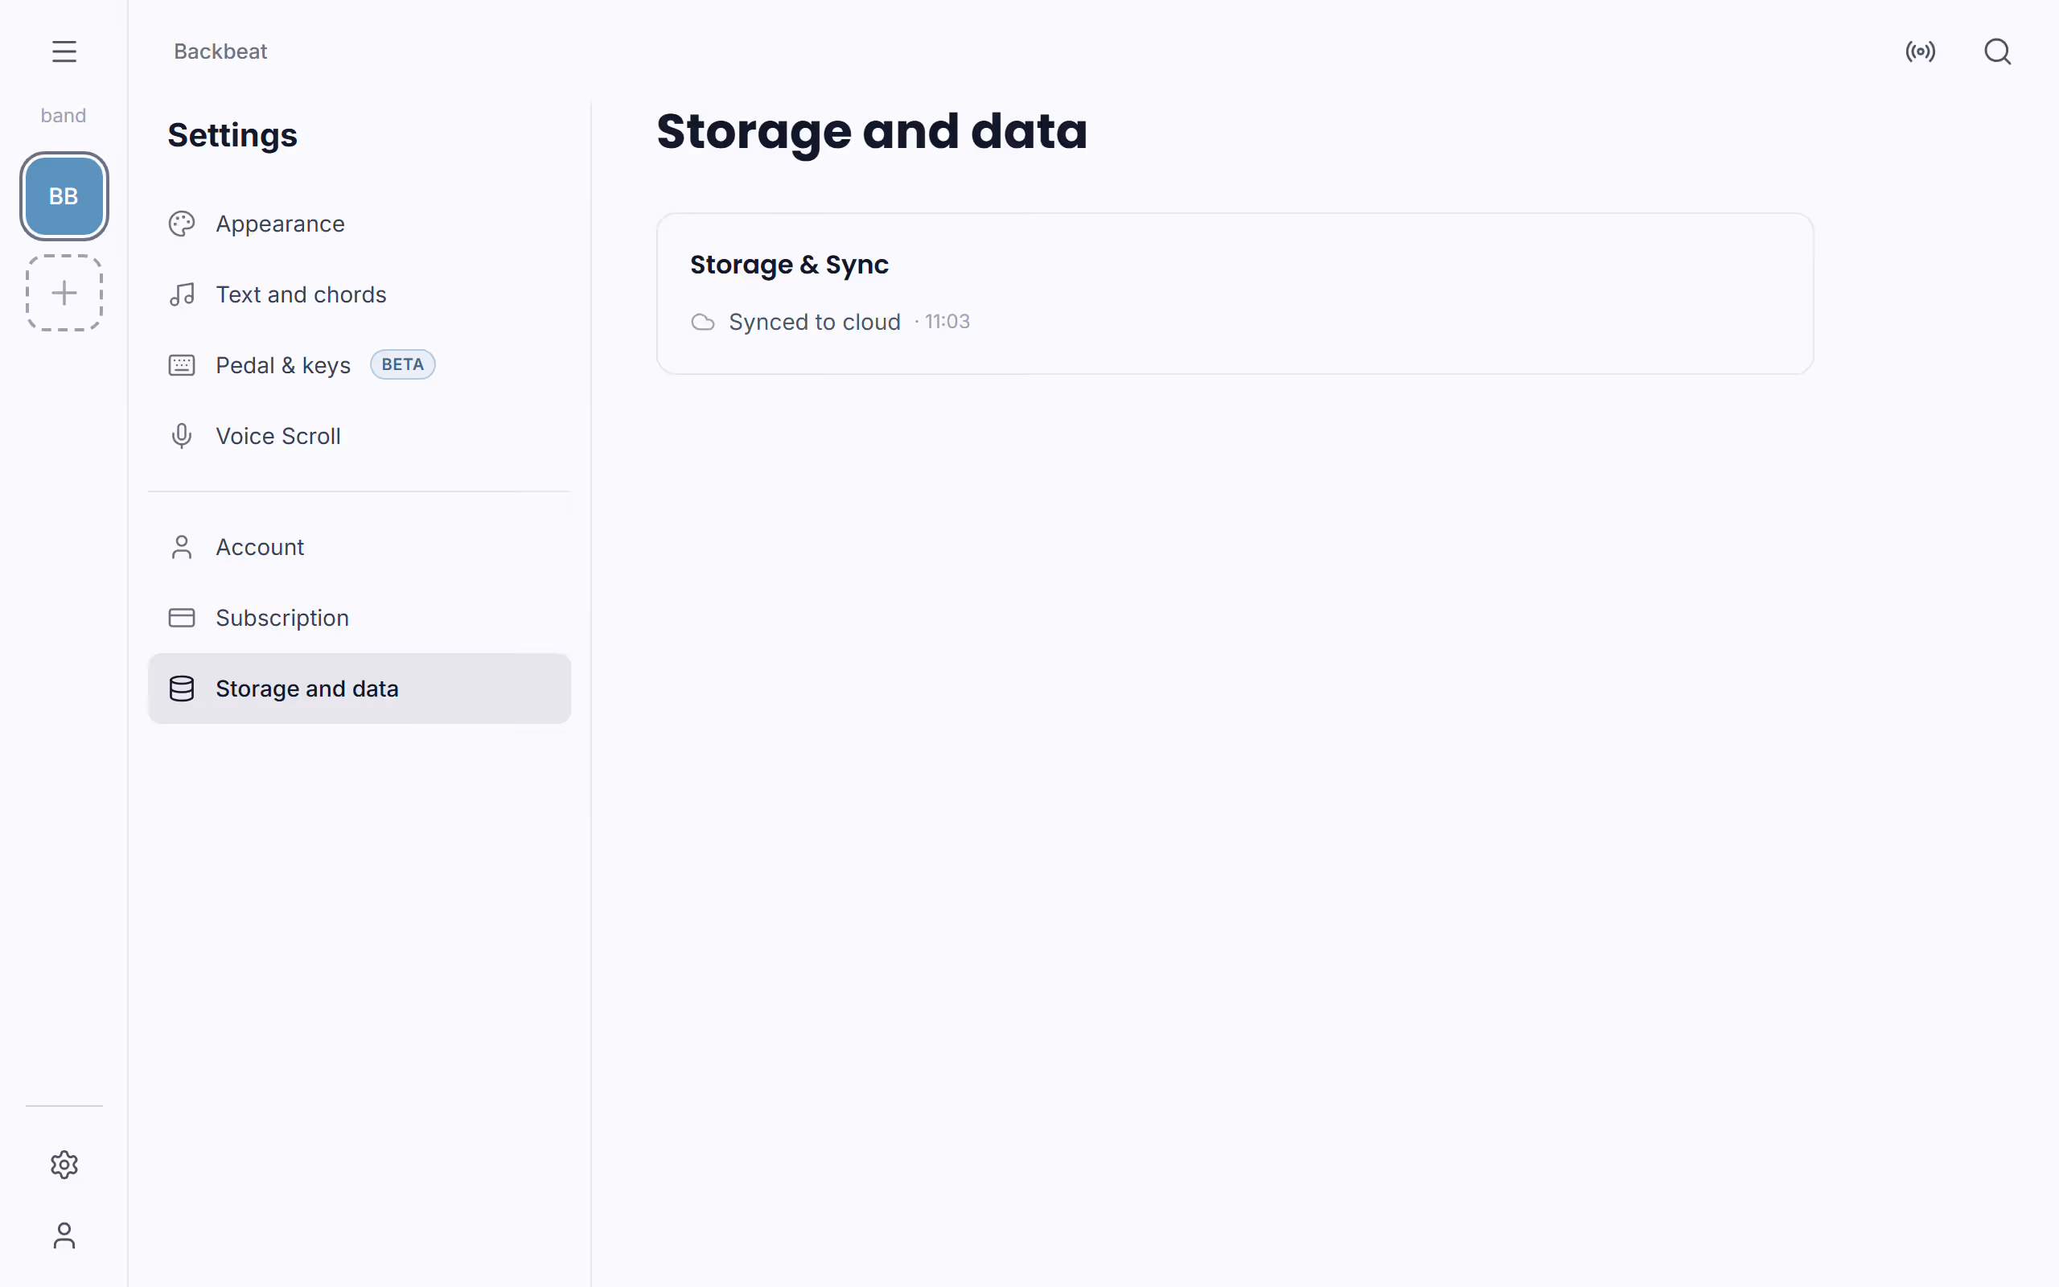Add a new band with plus button
This screenshot has width=2059, height=1287.
(x=64, y=293)
